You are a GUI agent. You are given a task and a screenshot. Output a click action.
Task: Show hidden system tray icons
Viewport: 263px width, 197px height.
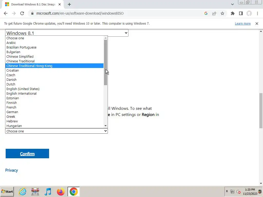coord(227,191)
